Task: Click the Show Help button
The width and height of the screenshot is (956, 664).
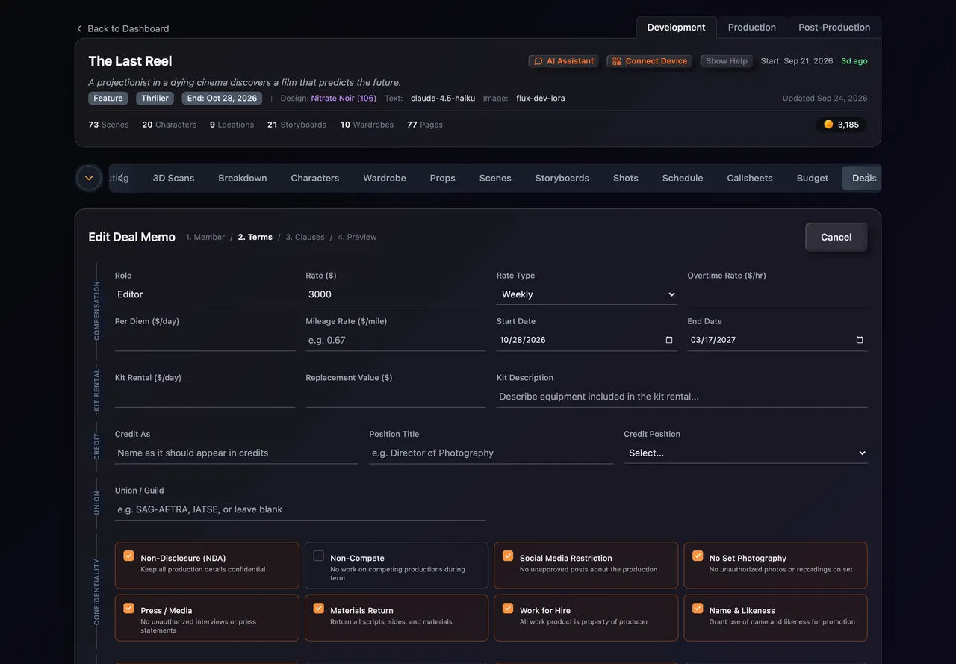Action: (x=727, y=61)
